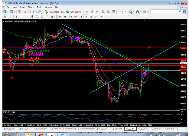The width and height of the screenshot is (189, 136).
Task: Select the Cursor arrow tool
Action: tap(5, 17)
